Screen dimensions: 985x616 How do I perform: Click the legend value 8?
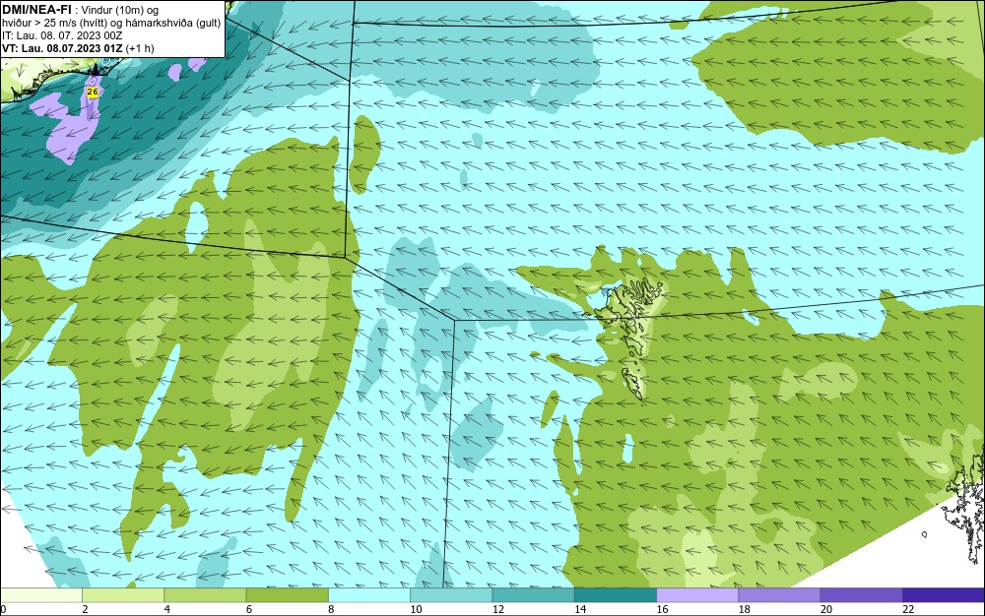pos(331,610)
